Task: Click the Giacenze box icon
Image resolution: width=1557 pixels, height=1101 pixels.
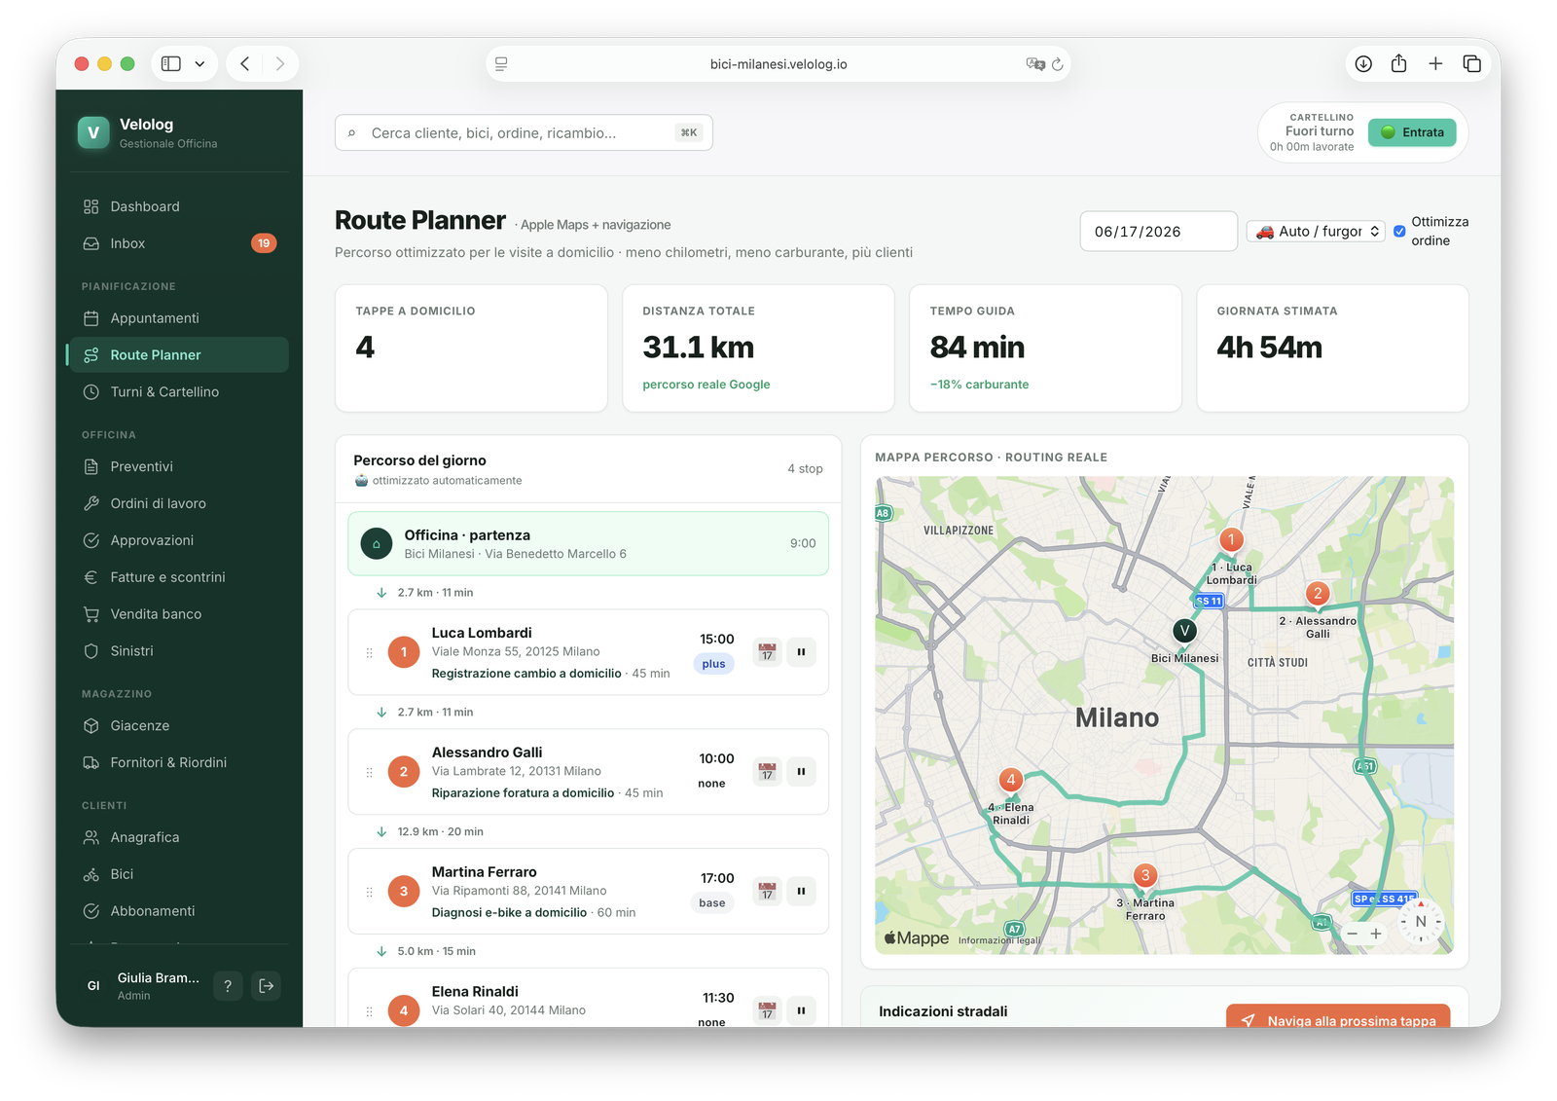Action: tap(91, 726)
